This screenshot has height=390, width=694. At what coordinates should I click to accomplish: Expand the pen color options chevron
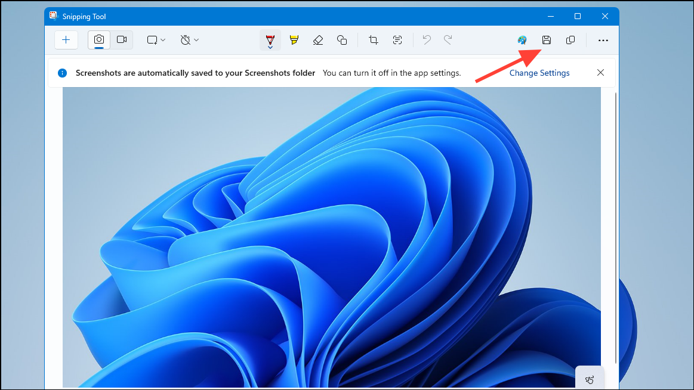point(270,47)
